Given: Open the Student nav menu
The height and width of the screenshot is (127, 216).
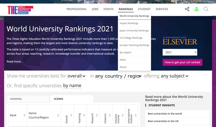Looking at the screenshot, I should coord(144,9).
